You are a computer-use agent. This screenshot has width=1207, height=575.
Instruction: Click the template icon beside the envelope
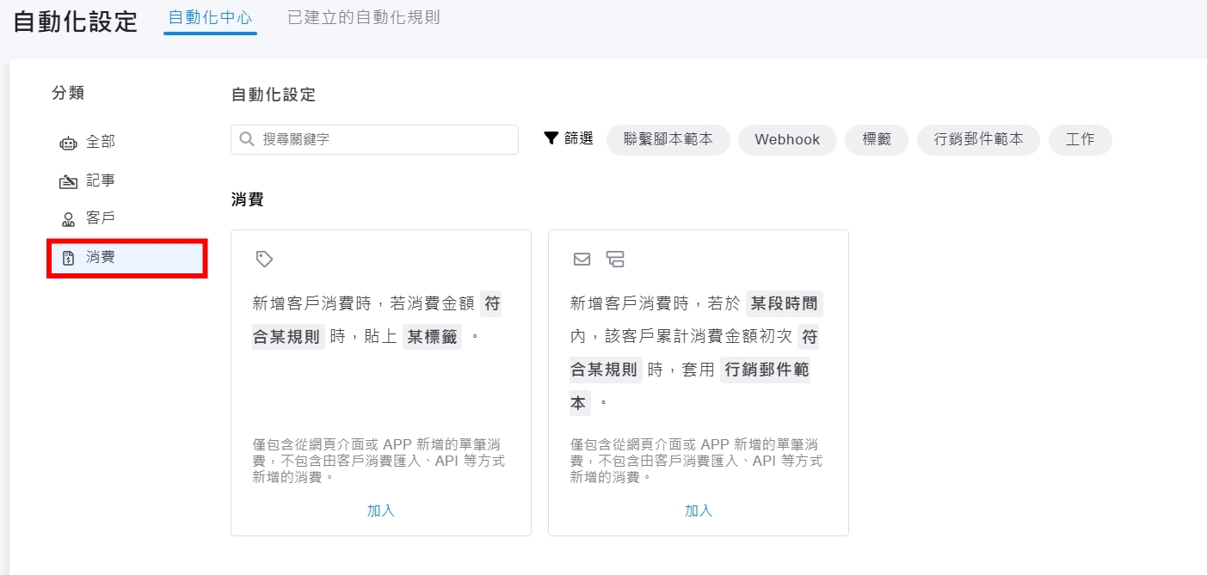tap(614, 259)
